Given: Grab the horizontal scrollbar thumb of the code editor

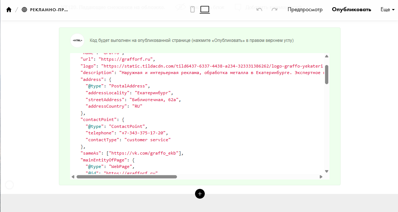Looking at the screenshot, I should 127,177.
